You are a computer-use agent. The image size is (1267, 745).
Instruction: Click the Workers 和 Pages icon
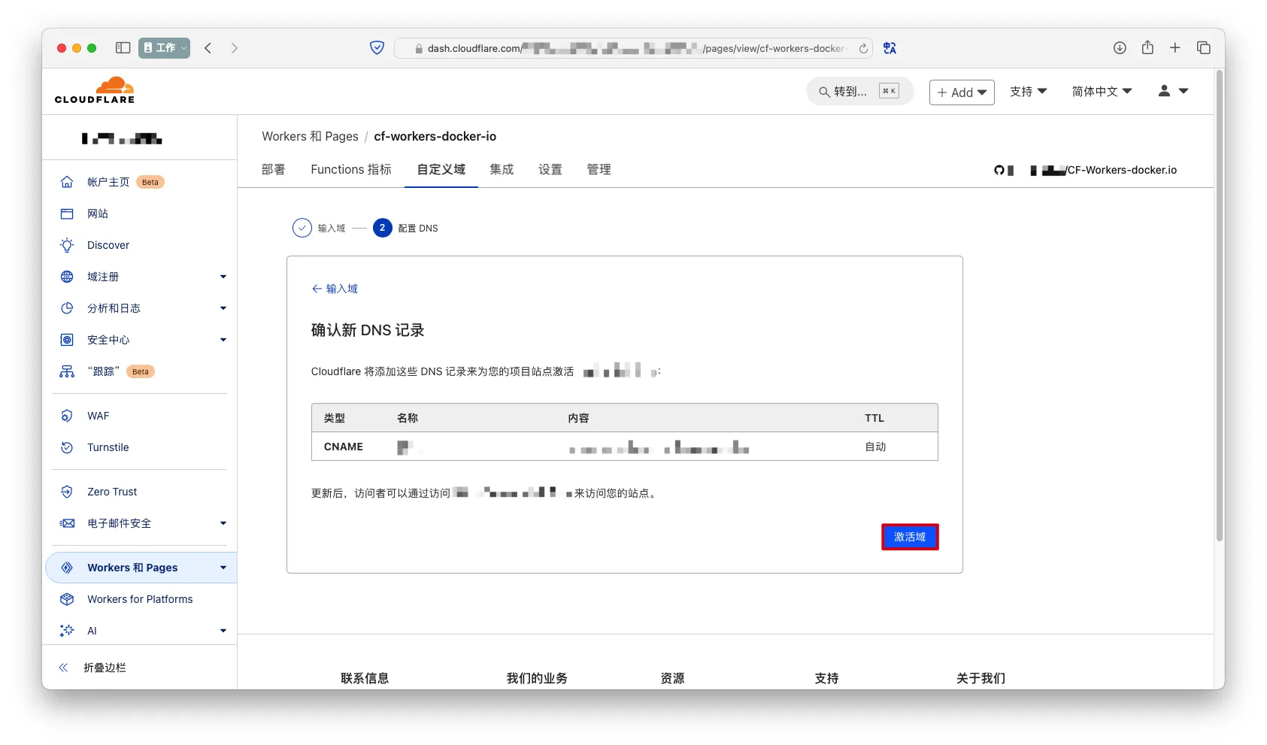coord(67,568)
